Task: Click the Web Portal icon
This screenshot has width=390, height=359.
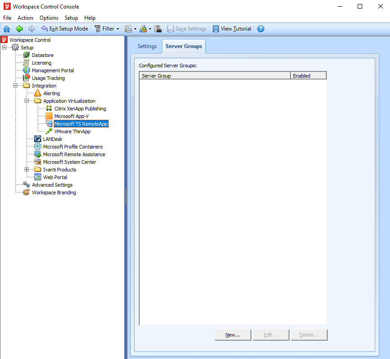Action: [x=38, y=177]
